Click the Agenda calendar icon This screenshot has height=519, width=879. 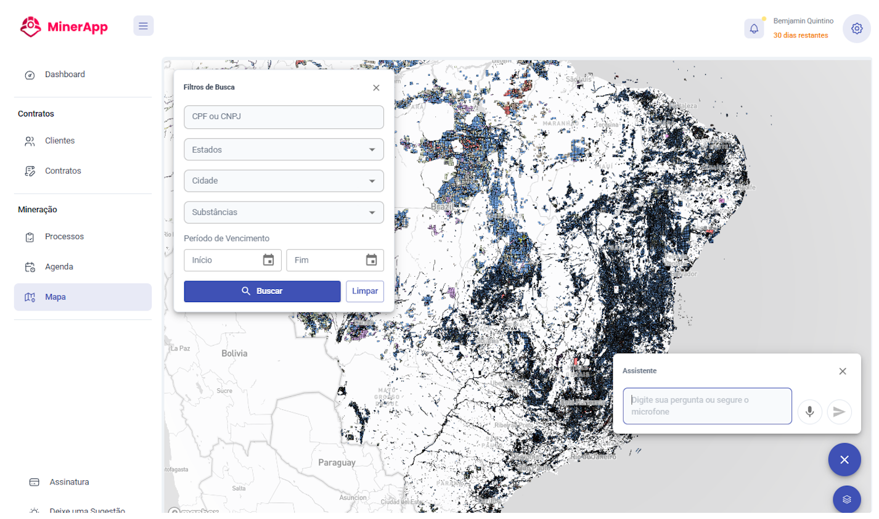[x=30, y=267]
